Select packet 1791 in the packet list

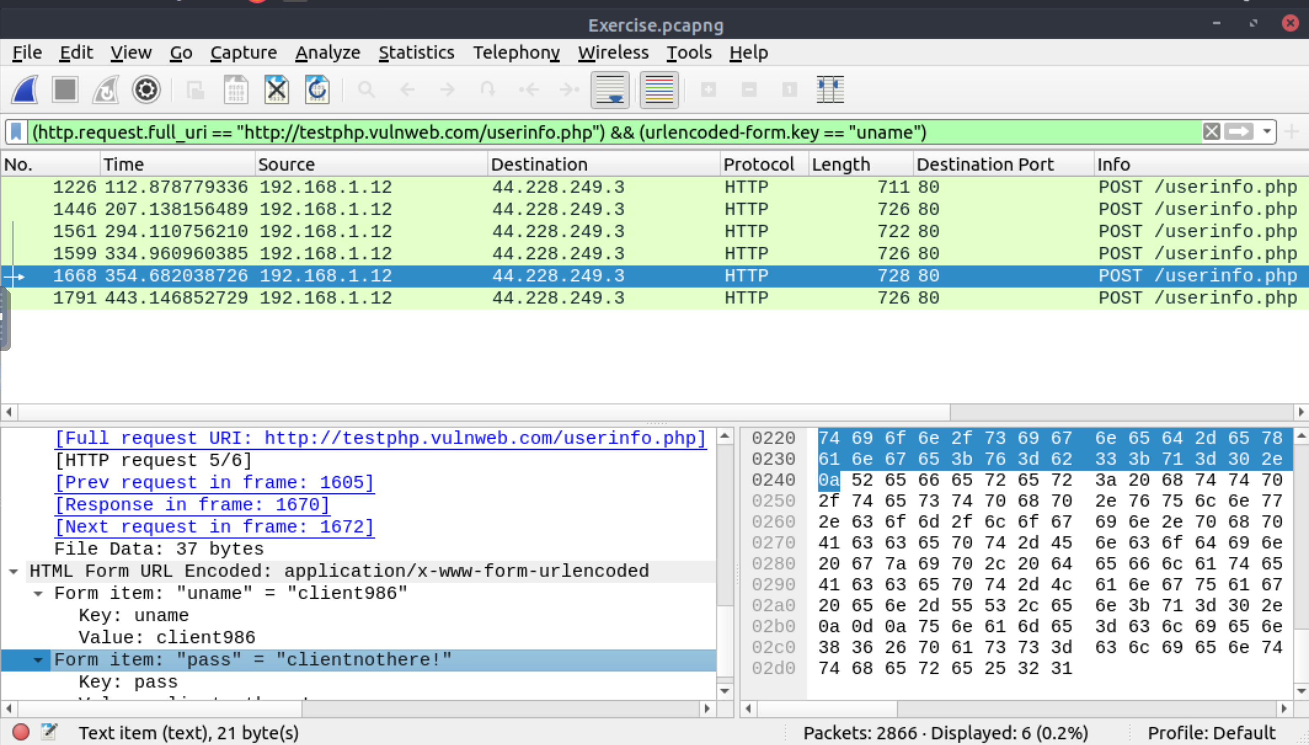coord(654,298)
